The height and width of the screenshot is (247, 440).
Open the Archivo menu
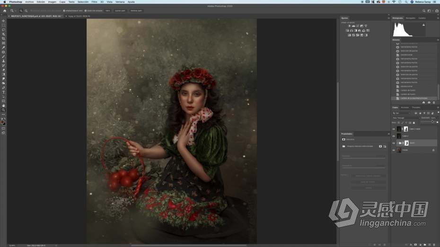pyautogui.click(x=29, y=2)
